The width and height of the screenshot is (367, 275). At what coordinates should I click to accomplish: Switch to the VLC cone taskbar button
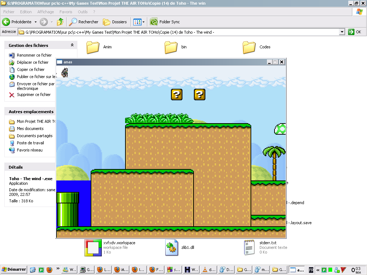(209, 270)
